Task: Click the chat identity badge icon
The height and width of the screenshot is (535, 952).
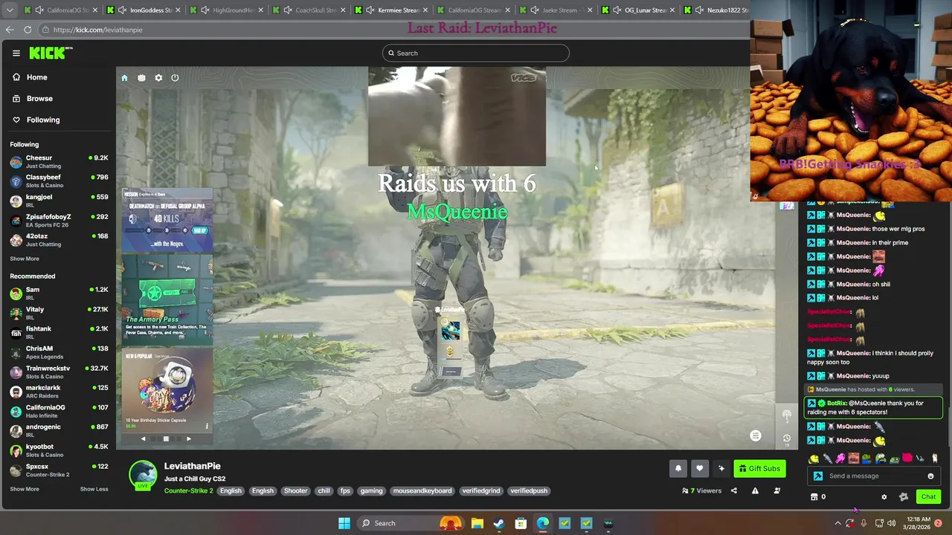Action: [x=904, y=497]
